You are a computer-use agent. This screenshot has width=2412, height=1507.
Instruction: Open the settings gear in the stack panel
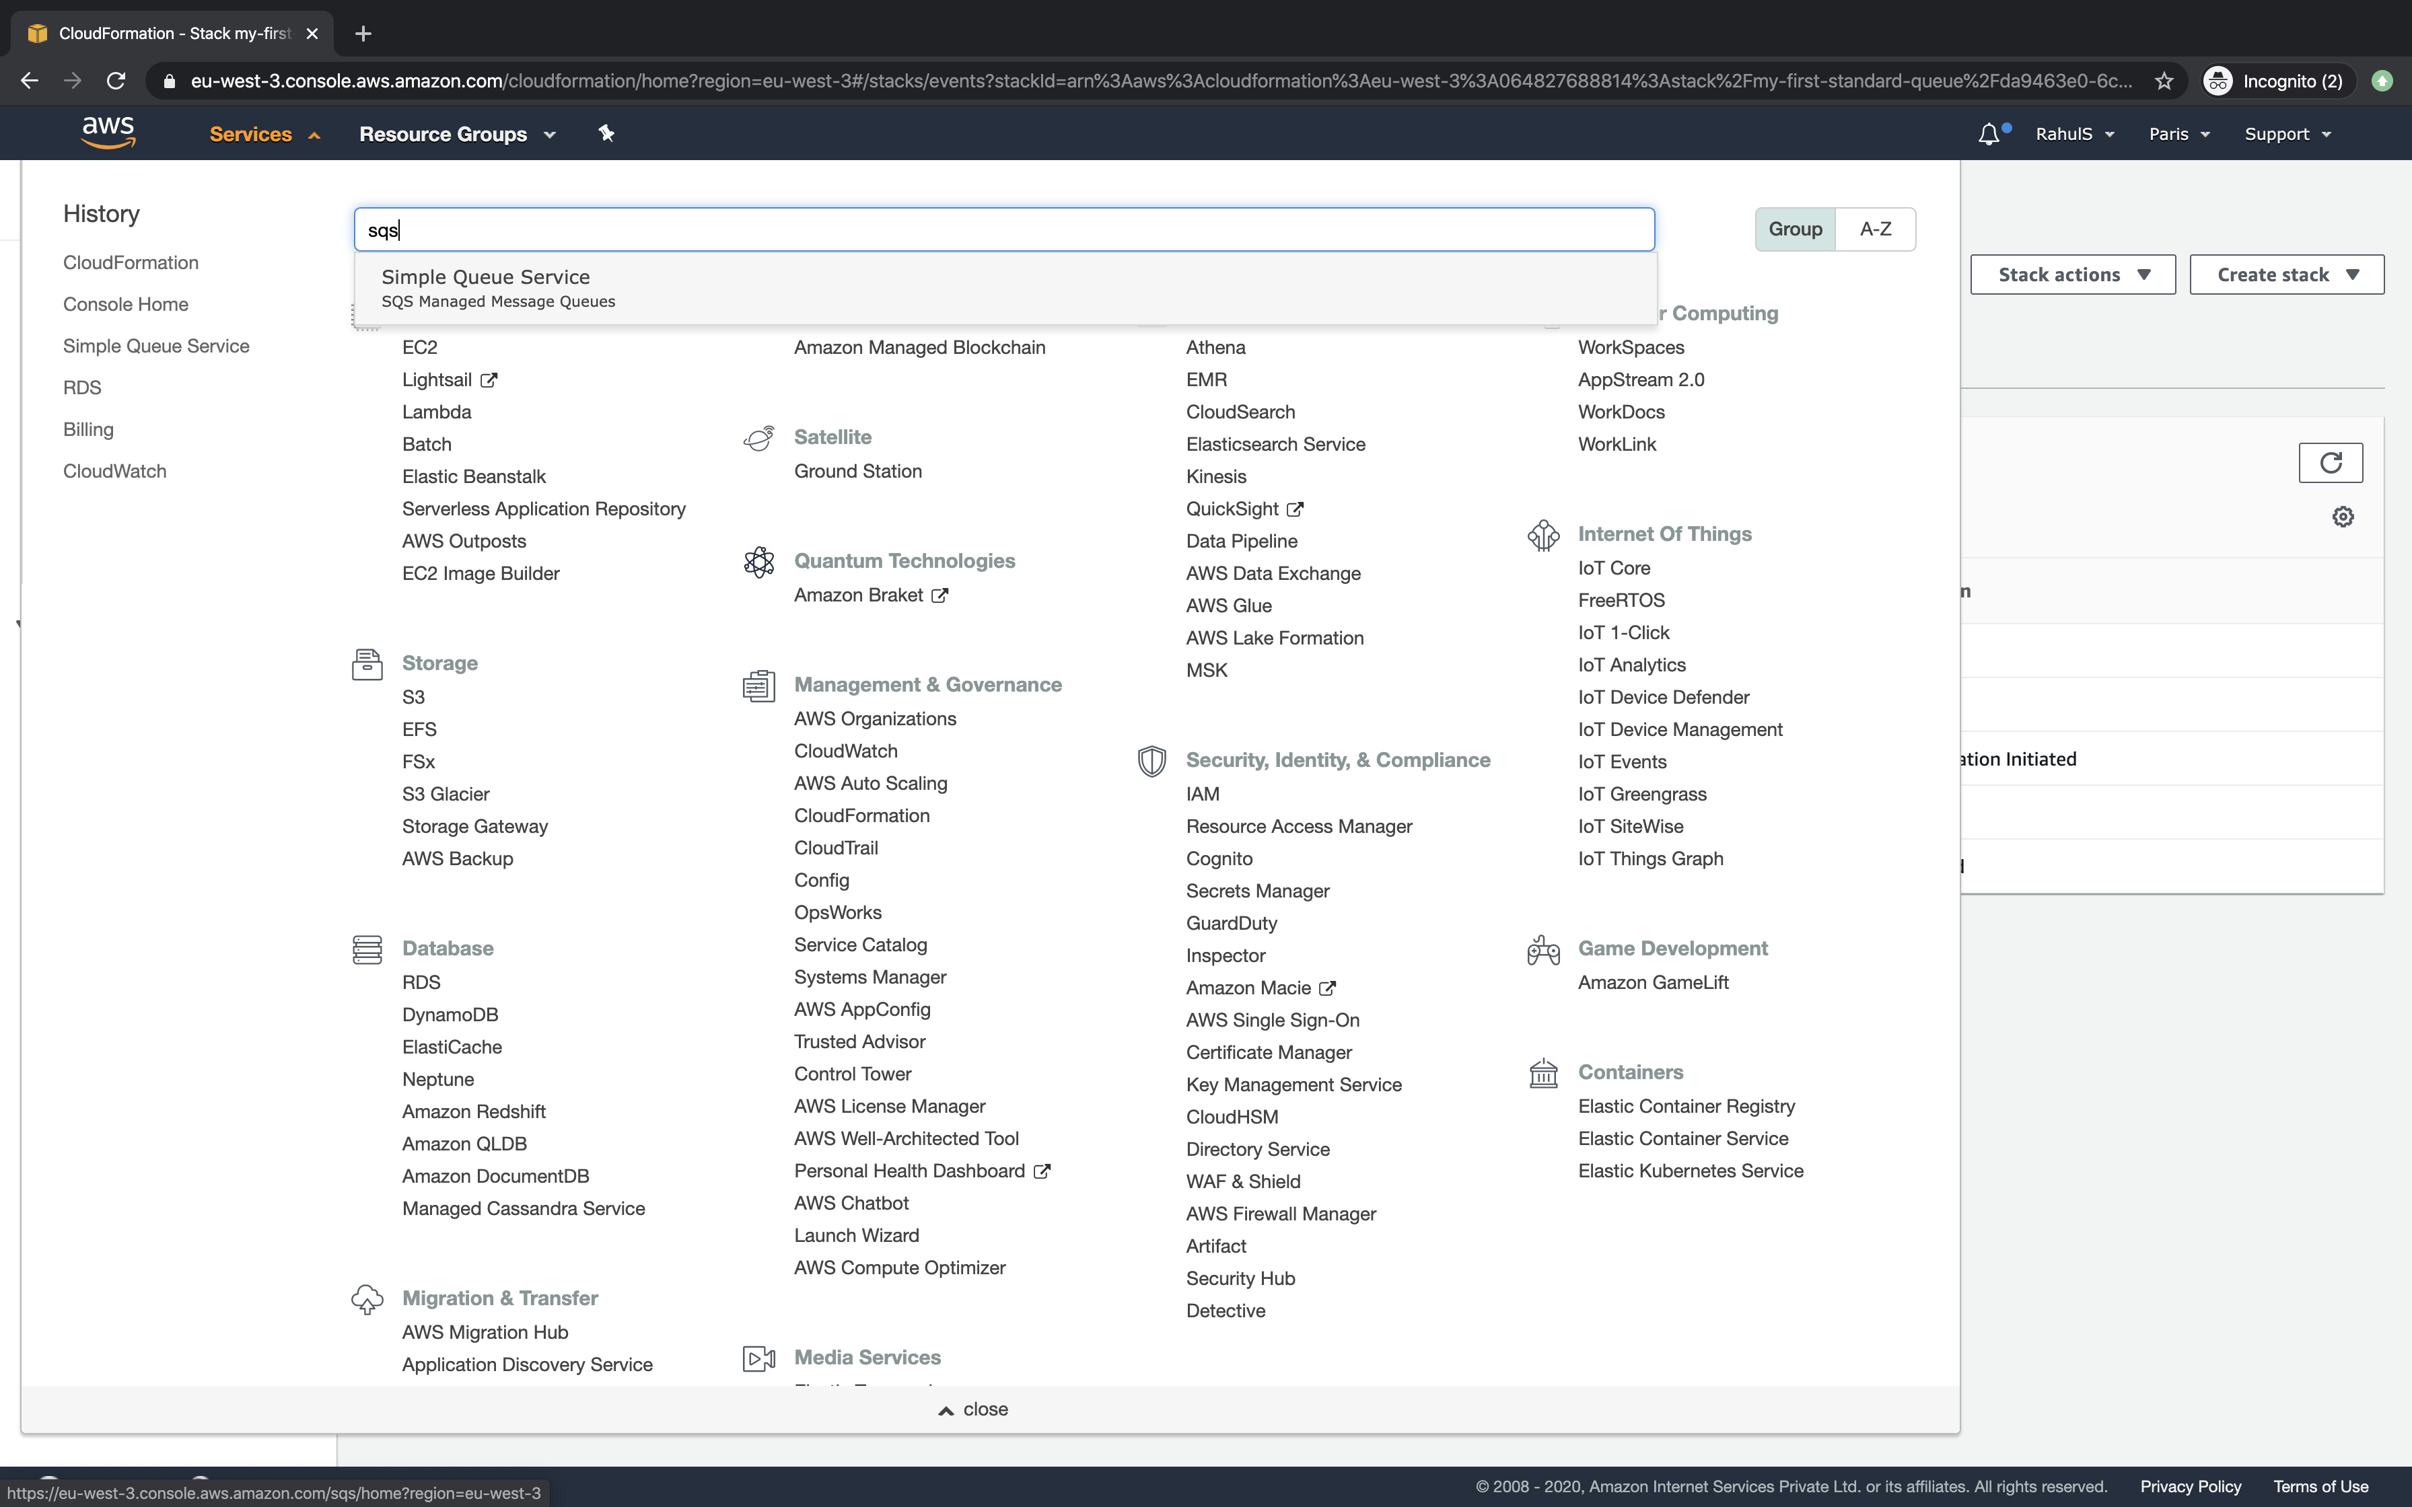pyautogui.click(x=2342, y=516)
